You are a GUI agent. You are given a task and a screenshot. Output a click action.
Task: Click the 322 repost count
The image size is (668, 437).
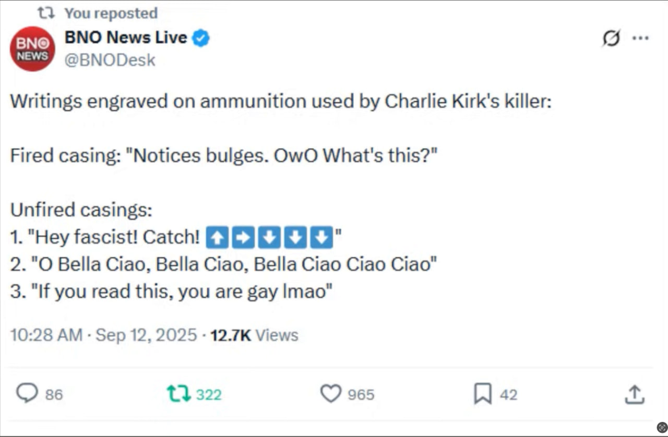209,395
